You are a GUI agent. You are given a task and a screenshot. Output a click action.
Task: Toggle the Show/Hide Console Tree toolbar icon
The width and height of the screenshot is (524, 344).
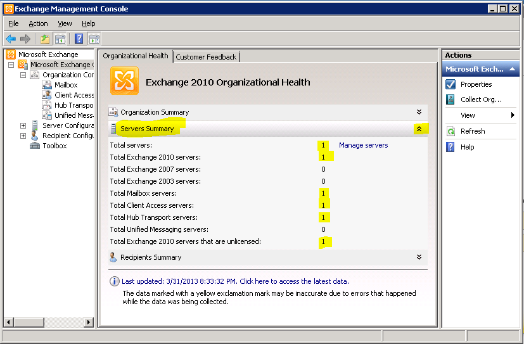pyautogui.click(x=60, y=39)
